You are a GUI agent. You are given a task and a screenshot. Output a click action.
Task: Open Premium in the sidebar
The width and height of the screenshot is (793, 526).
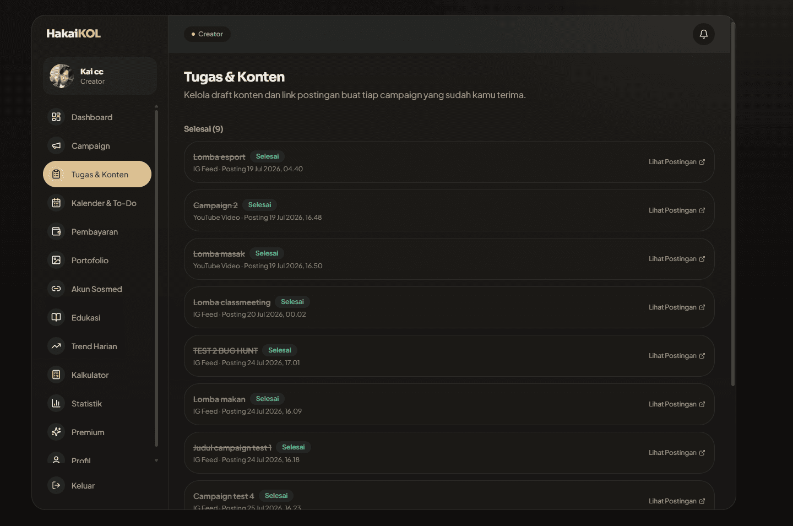click(x=97, y=432)
